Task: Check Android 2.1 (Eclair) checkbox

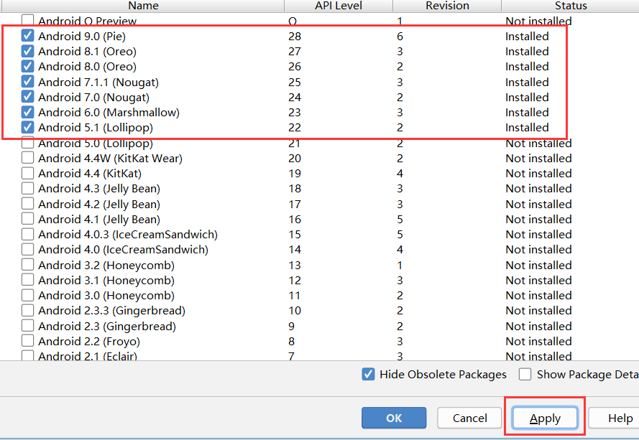Action: click(x=27, y=355)
